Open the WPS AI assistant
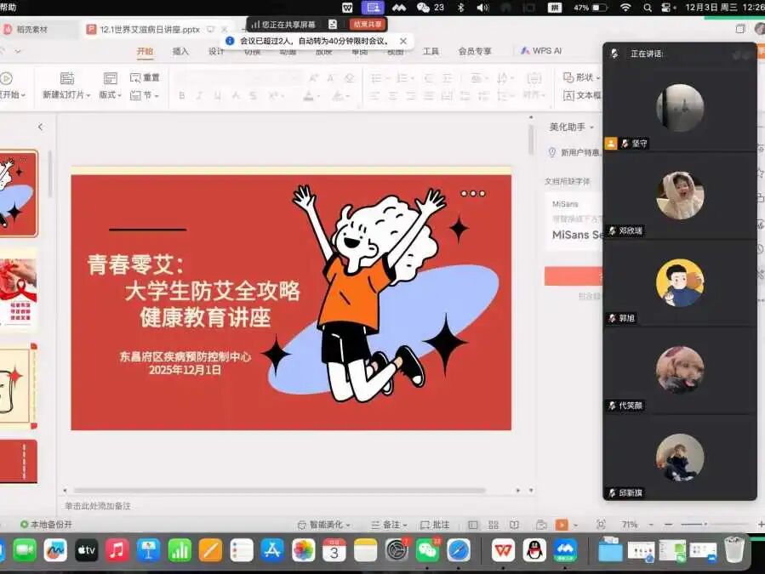The height and width of the screenshot is (574, 765). [x=541, y=51]
